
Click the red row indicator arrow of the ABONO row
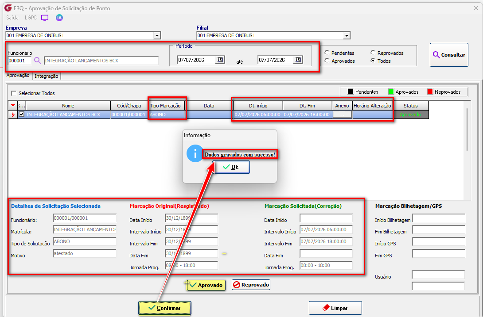[x=13, y=115]
